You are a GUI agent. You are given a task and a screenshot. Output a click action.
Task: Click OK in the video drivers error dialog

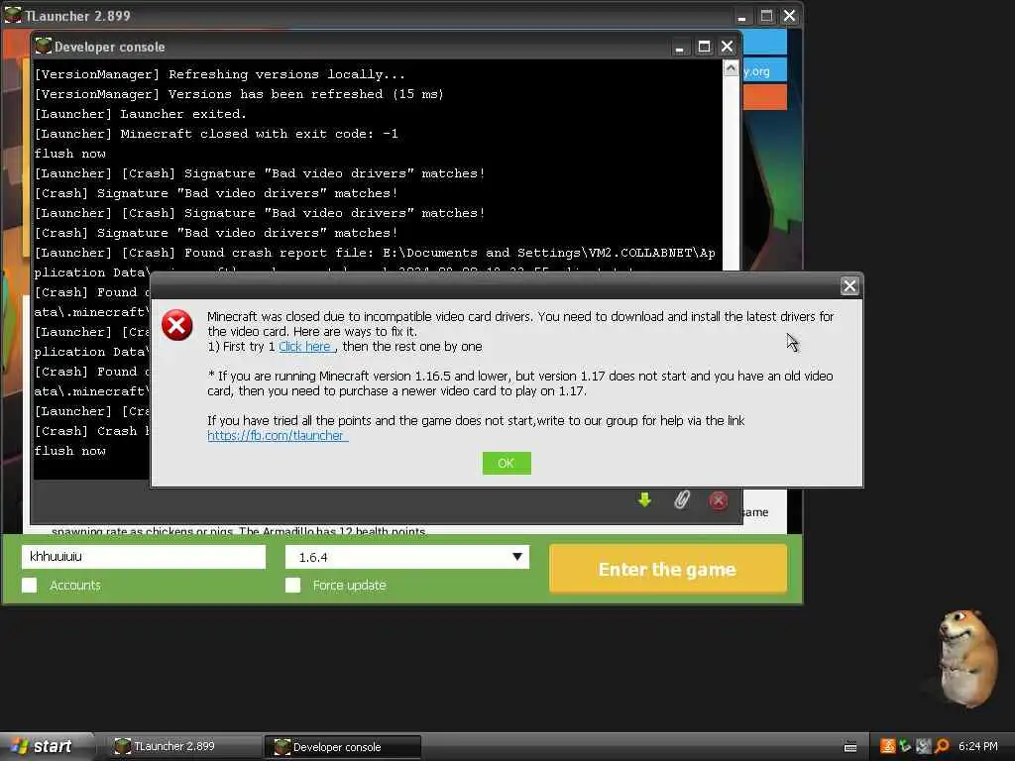[x=507, y=463]
